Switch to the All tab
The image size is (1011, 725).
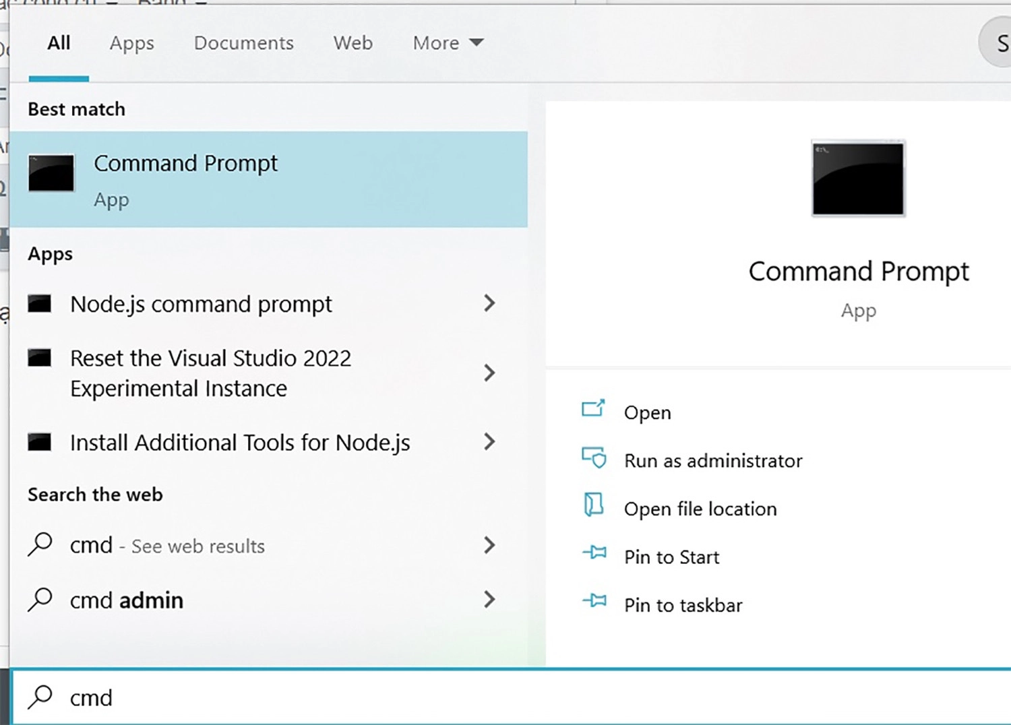click(59, 43)
